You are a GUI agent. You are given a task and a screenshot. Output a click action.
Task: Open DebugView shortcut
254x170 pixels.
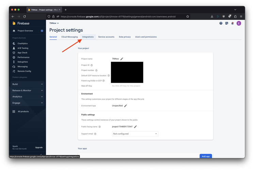pos(23,62)
